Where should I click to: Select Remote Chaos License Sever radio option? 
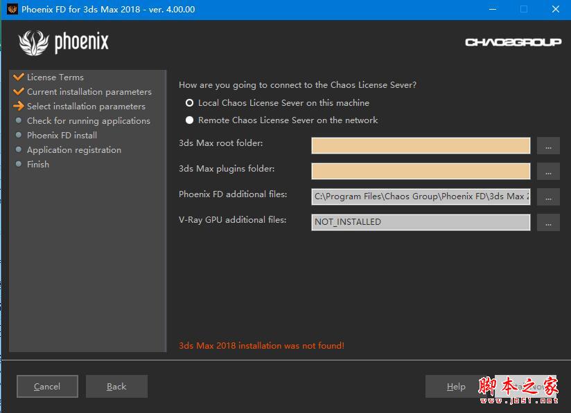(x=189, y=120)
